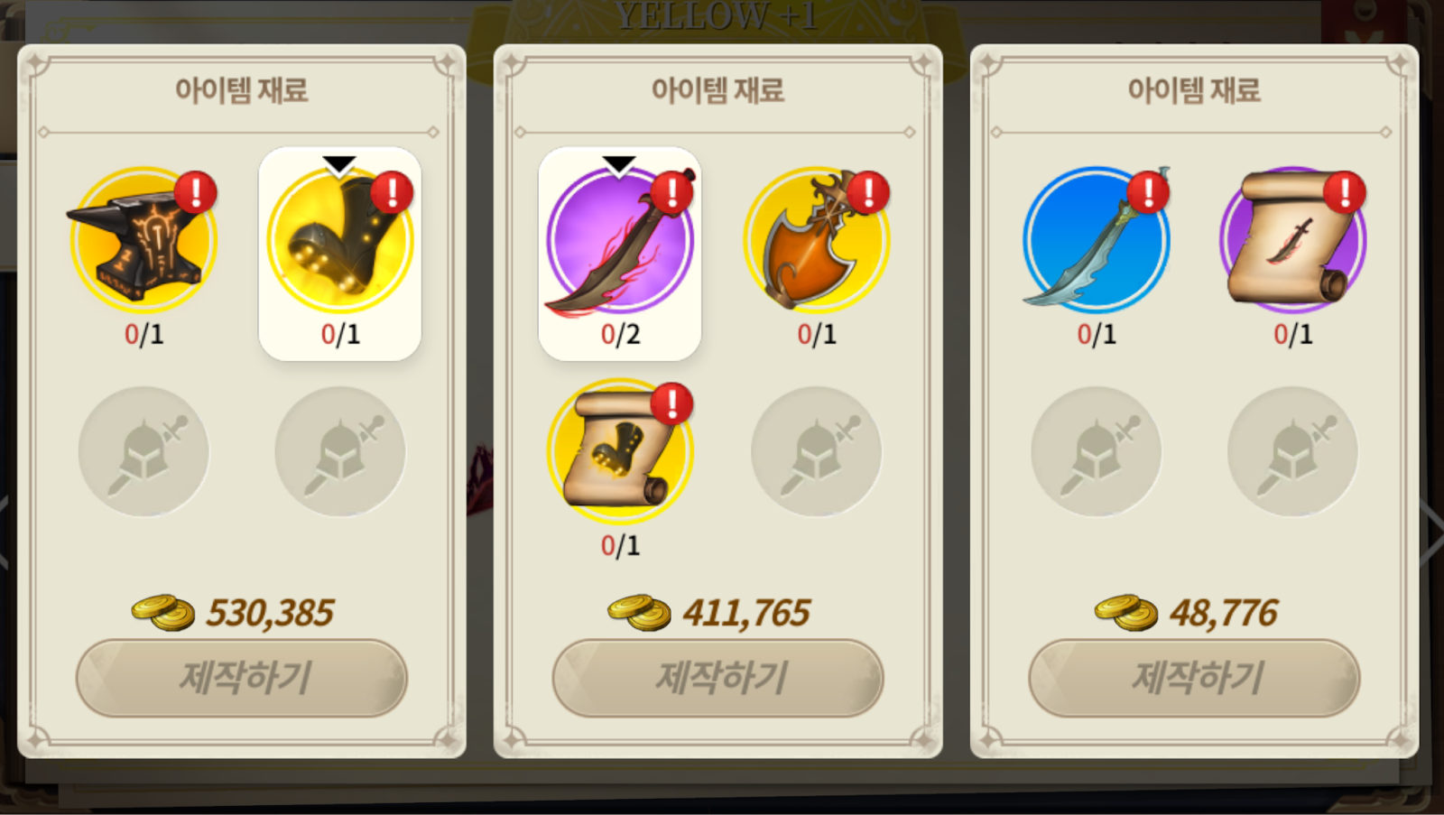Tap the gold coins icon beside 48,776
Viewport: 1444px width, 815px height.
click(x=1125, y=613)
